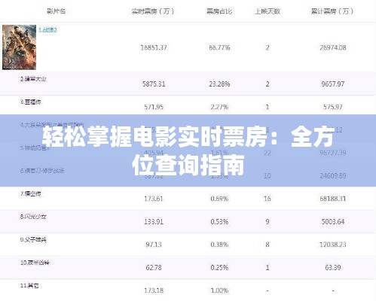Select the 23.28% share cell for 建军大业
The width and height of the screenshot is (376, 301).
219,84
